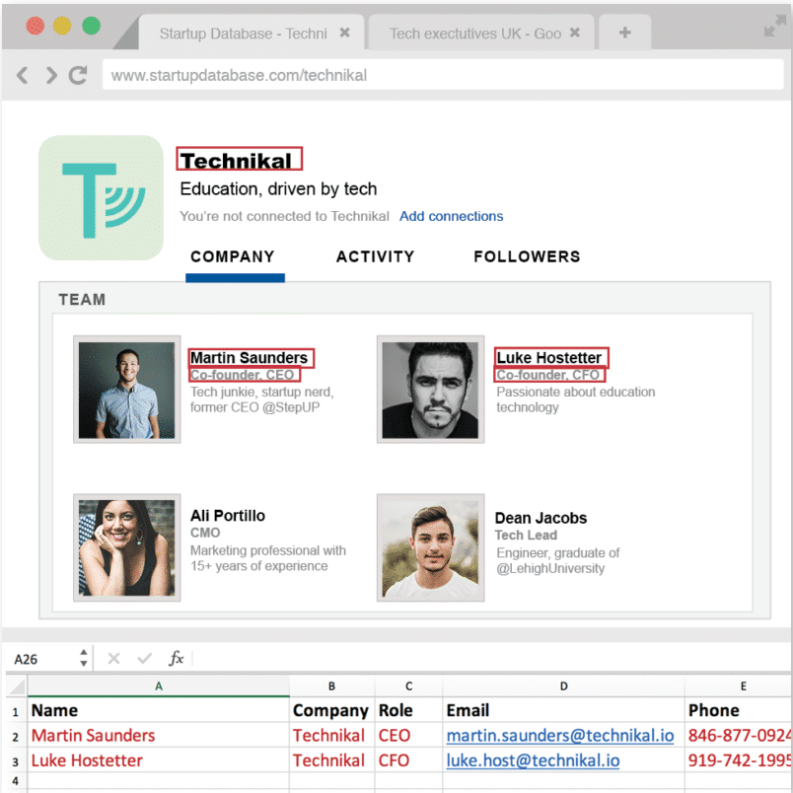Open the FOLLOWERS tab

click(x=527, y=256)
